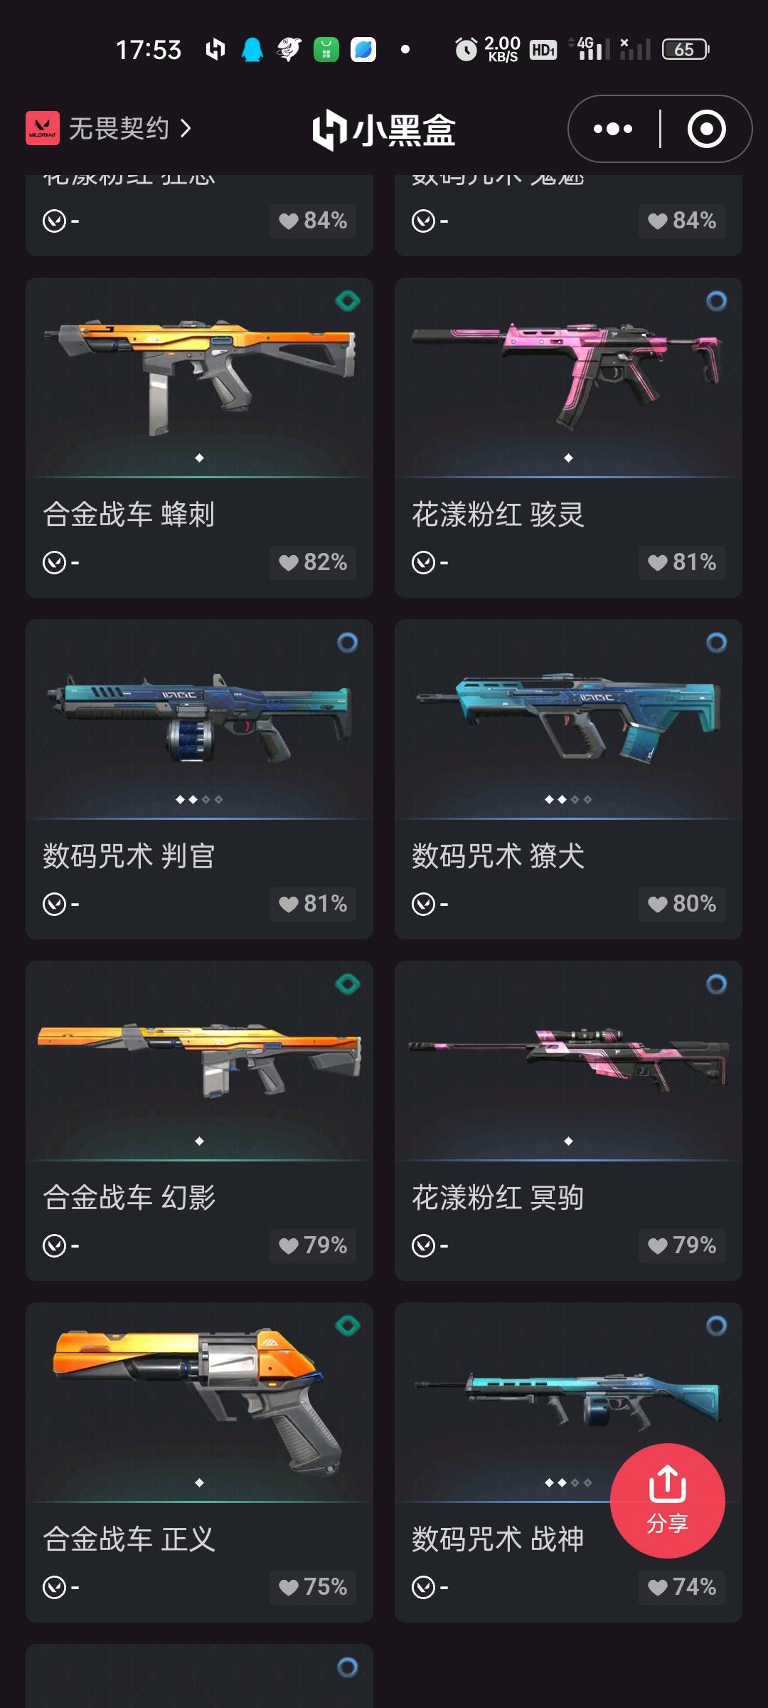Tap the 小黑盒 header logo

click(384, 130)
